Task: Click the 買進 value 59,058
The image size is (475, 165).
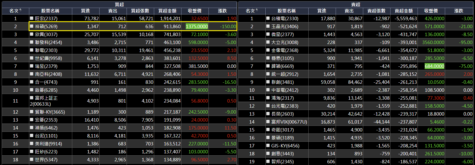Action: click(x=328, y=82)
